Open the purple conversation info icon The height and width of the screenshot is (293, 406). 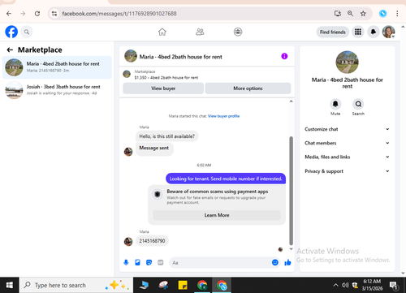(284, 56)
